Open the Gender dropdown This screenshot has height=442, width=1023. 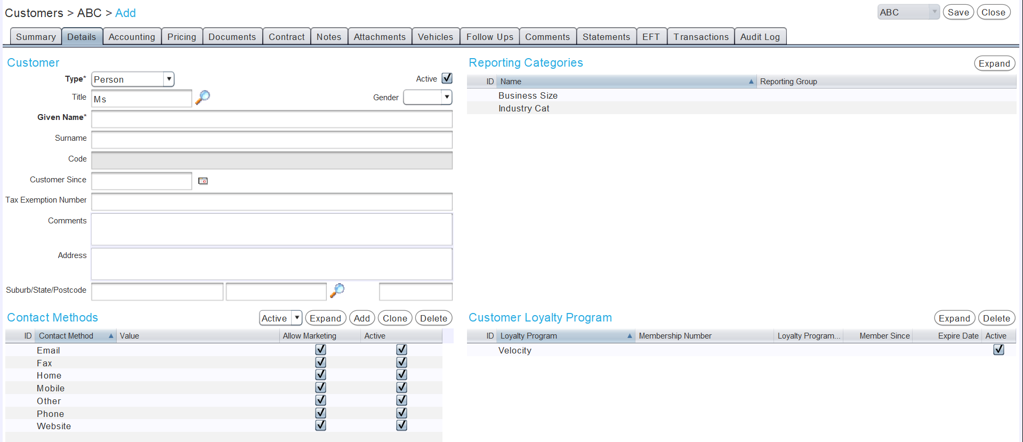pos(428,97)
